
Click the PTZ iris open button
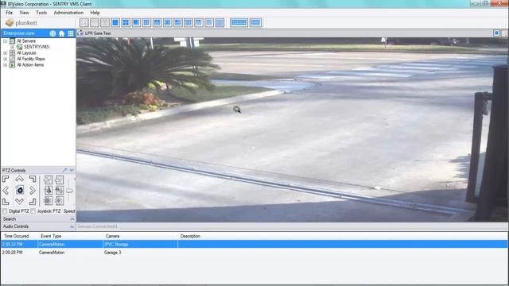coord(48,201)
